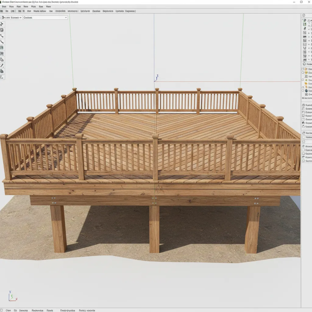Select the arrow selection tool in the left toolbar
The image size is (312, 312).
tap(2, 23)
